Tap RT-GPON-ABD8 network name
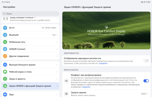Viewport: 152px width, 97px height. point(49,28)
